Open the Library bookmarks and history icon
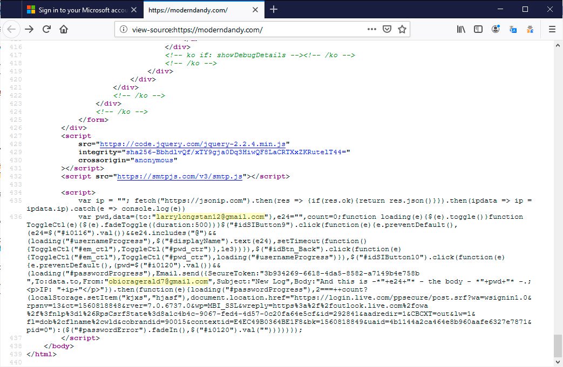This screenshot has width=563, height=367. point(461,30)
